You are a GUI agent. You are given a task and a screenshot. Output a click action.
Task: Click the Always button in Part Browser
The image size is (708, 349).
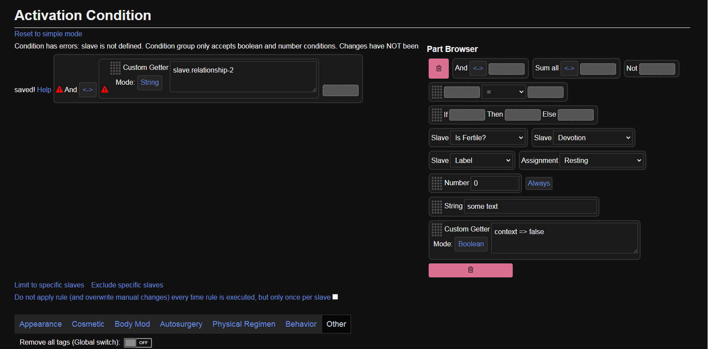click(539, 183)
